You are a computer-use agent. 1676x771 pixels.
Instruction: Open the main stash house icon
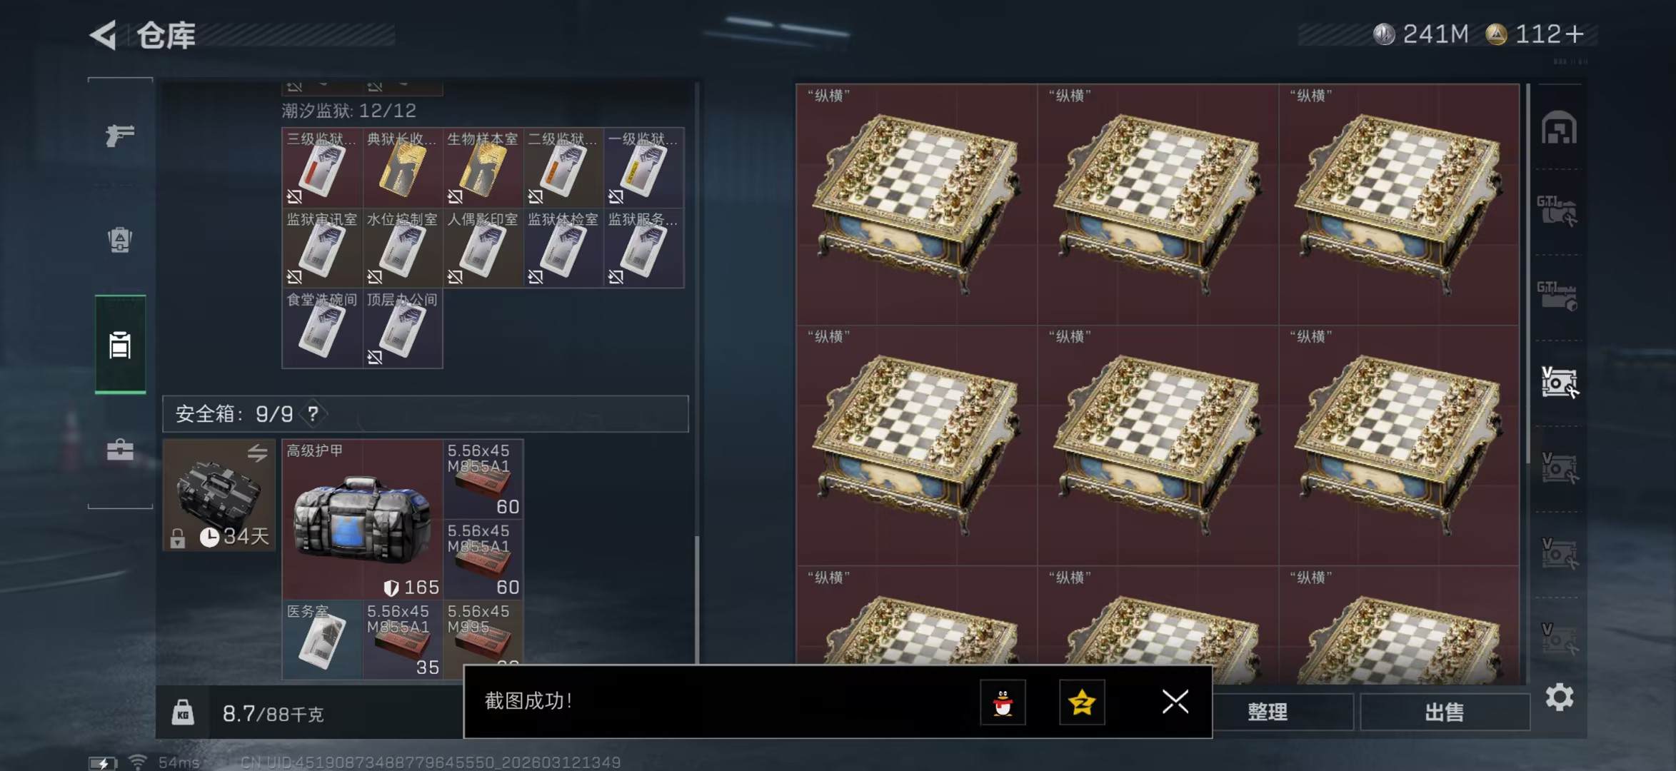(x=1559, y=128)
